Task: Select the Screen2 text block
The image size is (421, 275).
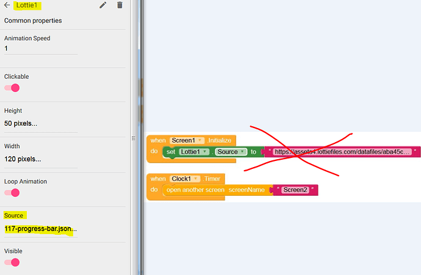Action: (x=295, y=190)
